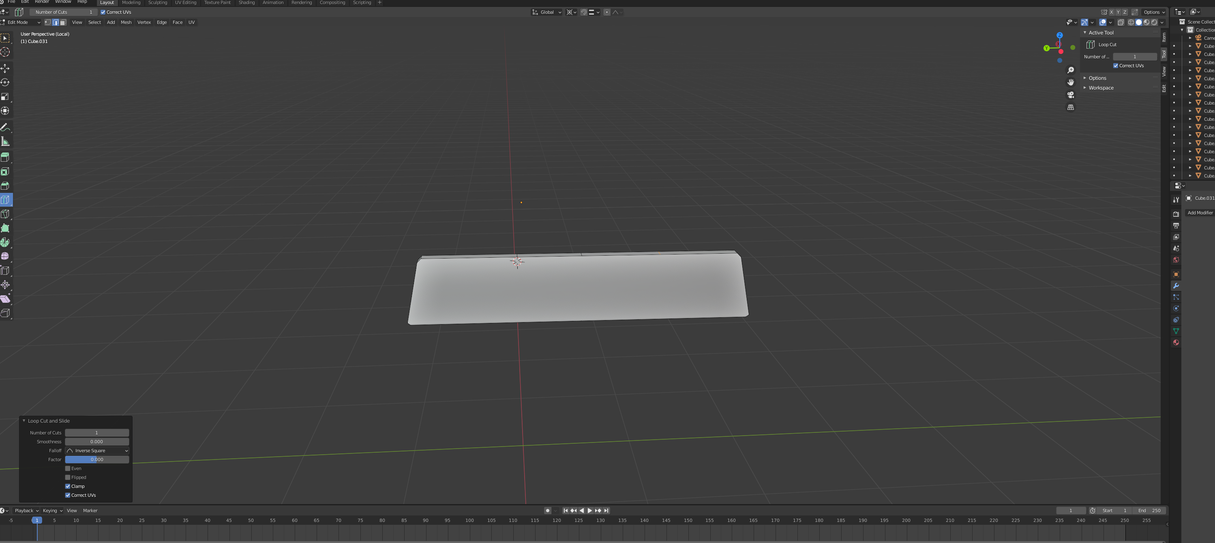1215x543 pixels.
Task: Open the Falloff Inverse Square dropdown
Action: coord(97,451)
